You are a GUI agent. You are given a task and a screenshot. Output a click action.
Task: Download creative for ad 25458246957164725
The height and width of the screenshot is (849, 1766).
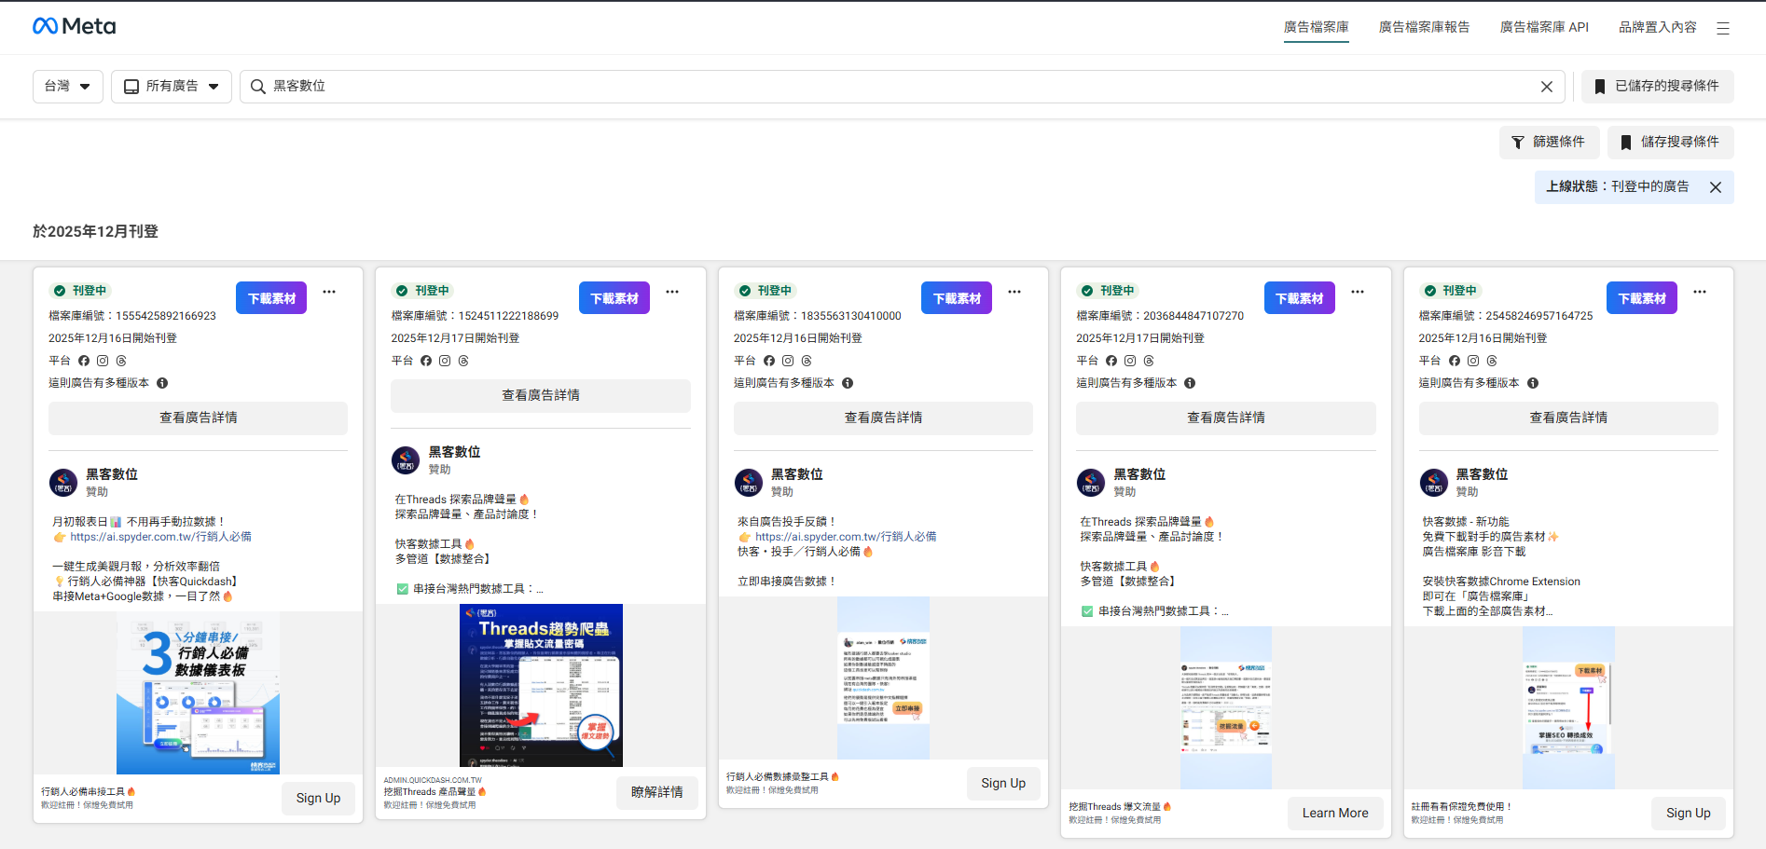[1642, 298]
